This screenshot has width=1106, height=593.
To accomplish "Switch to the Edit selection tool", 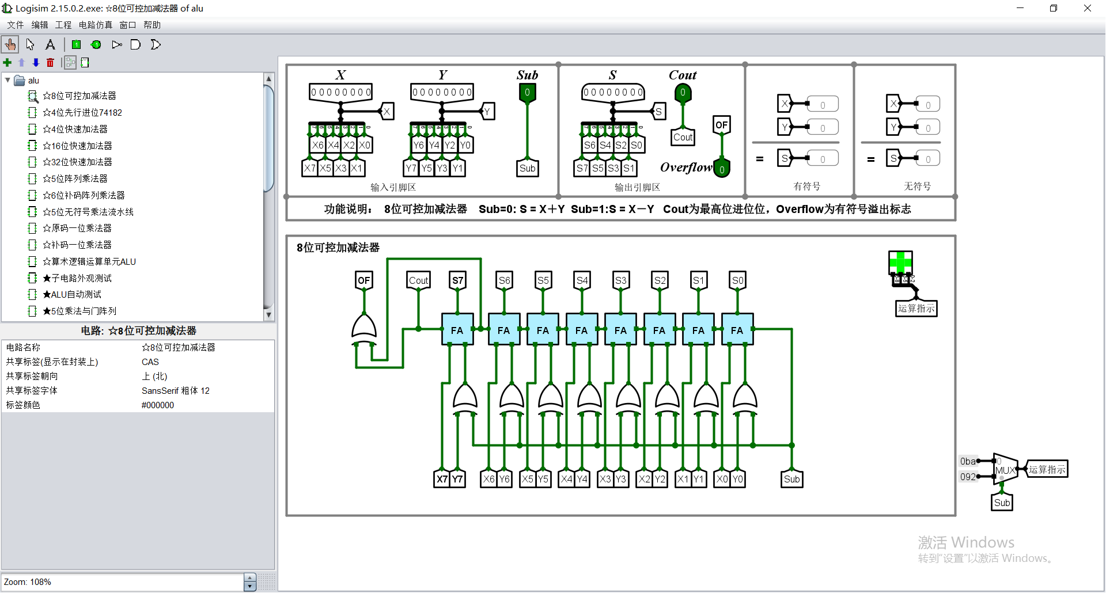I will tap(29, 44).
